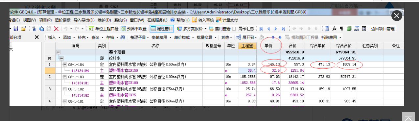Collapse the C8-1-184 row expander
The image size is (419, 121).
pyautogui.click(x=65, y=64)
